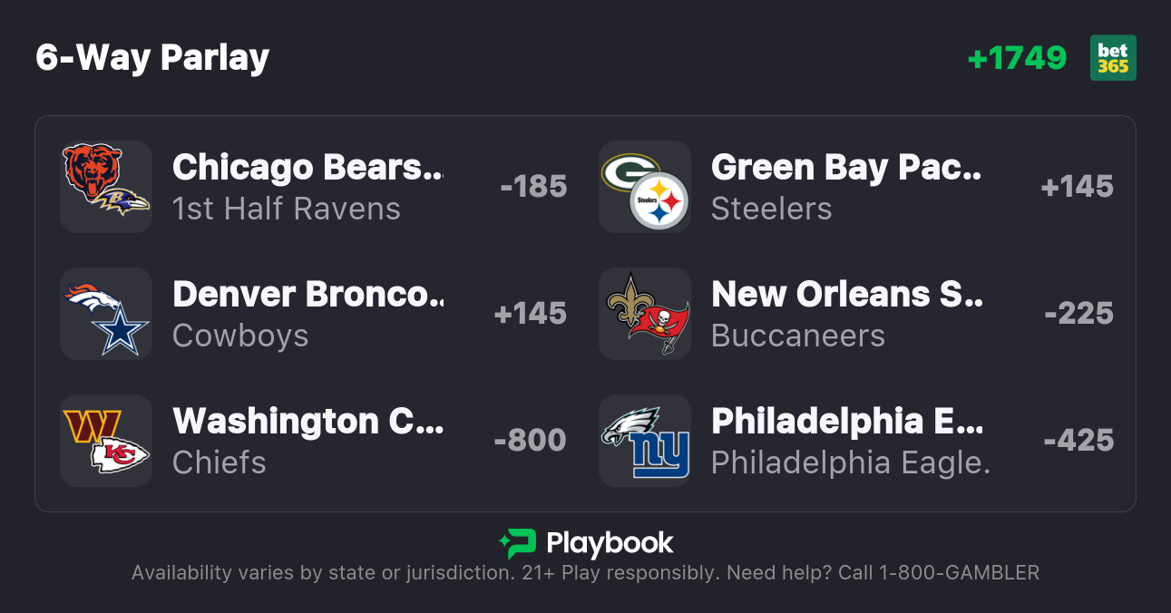This screenshot has width=1171, height=613.
Task: Open the New Orleans Saints matchup title
Action: click(x=846, y=294)
